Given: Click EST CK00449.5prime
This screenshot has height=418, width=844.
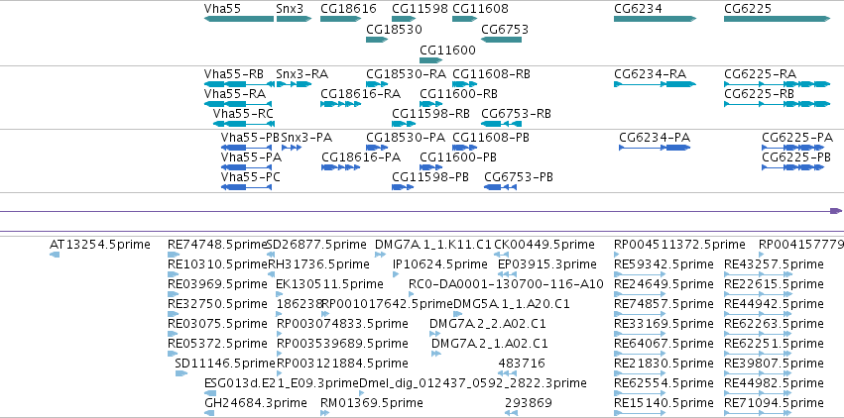Looking at the screenshot, I should coord(501,255).
